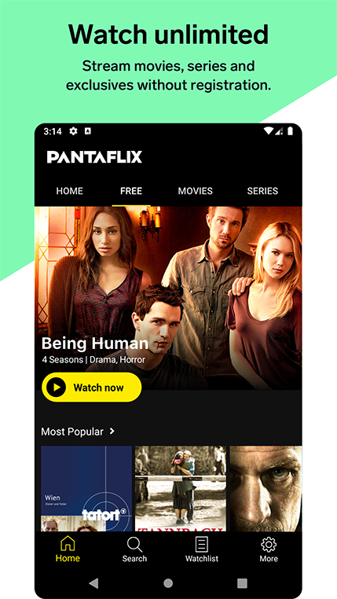
Task: Open the SERIES tab
Action: [262, 191]
